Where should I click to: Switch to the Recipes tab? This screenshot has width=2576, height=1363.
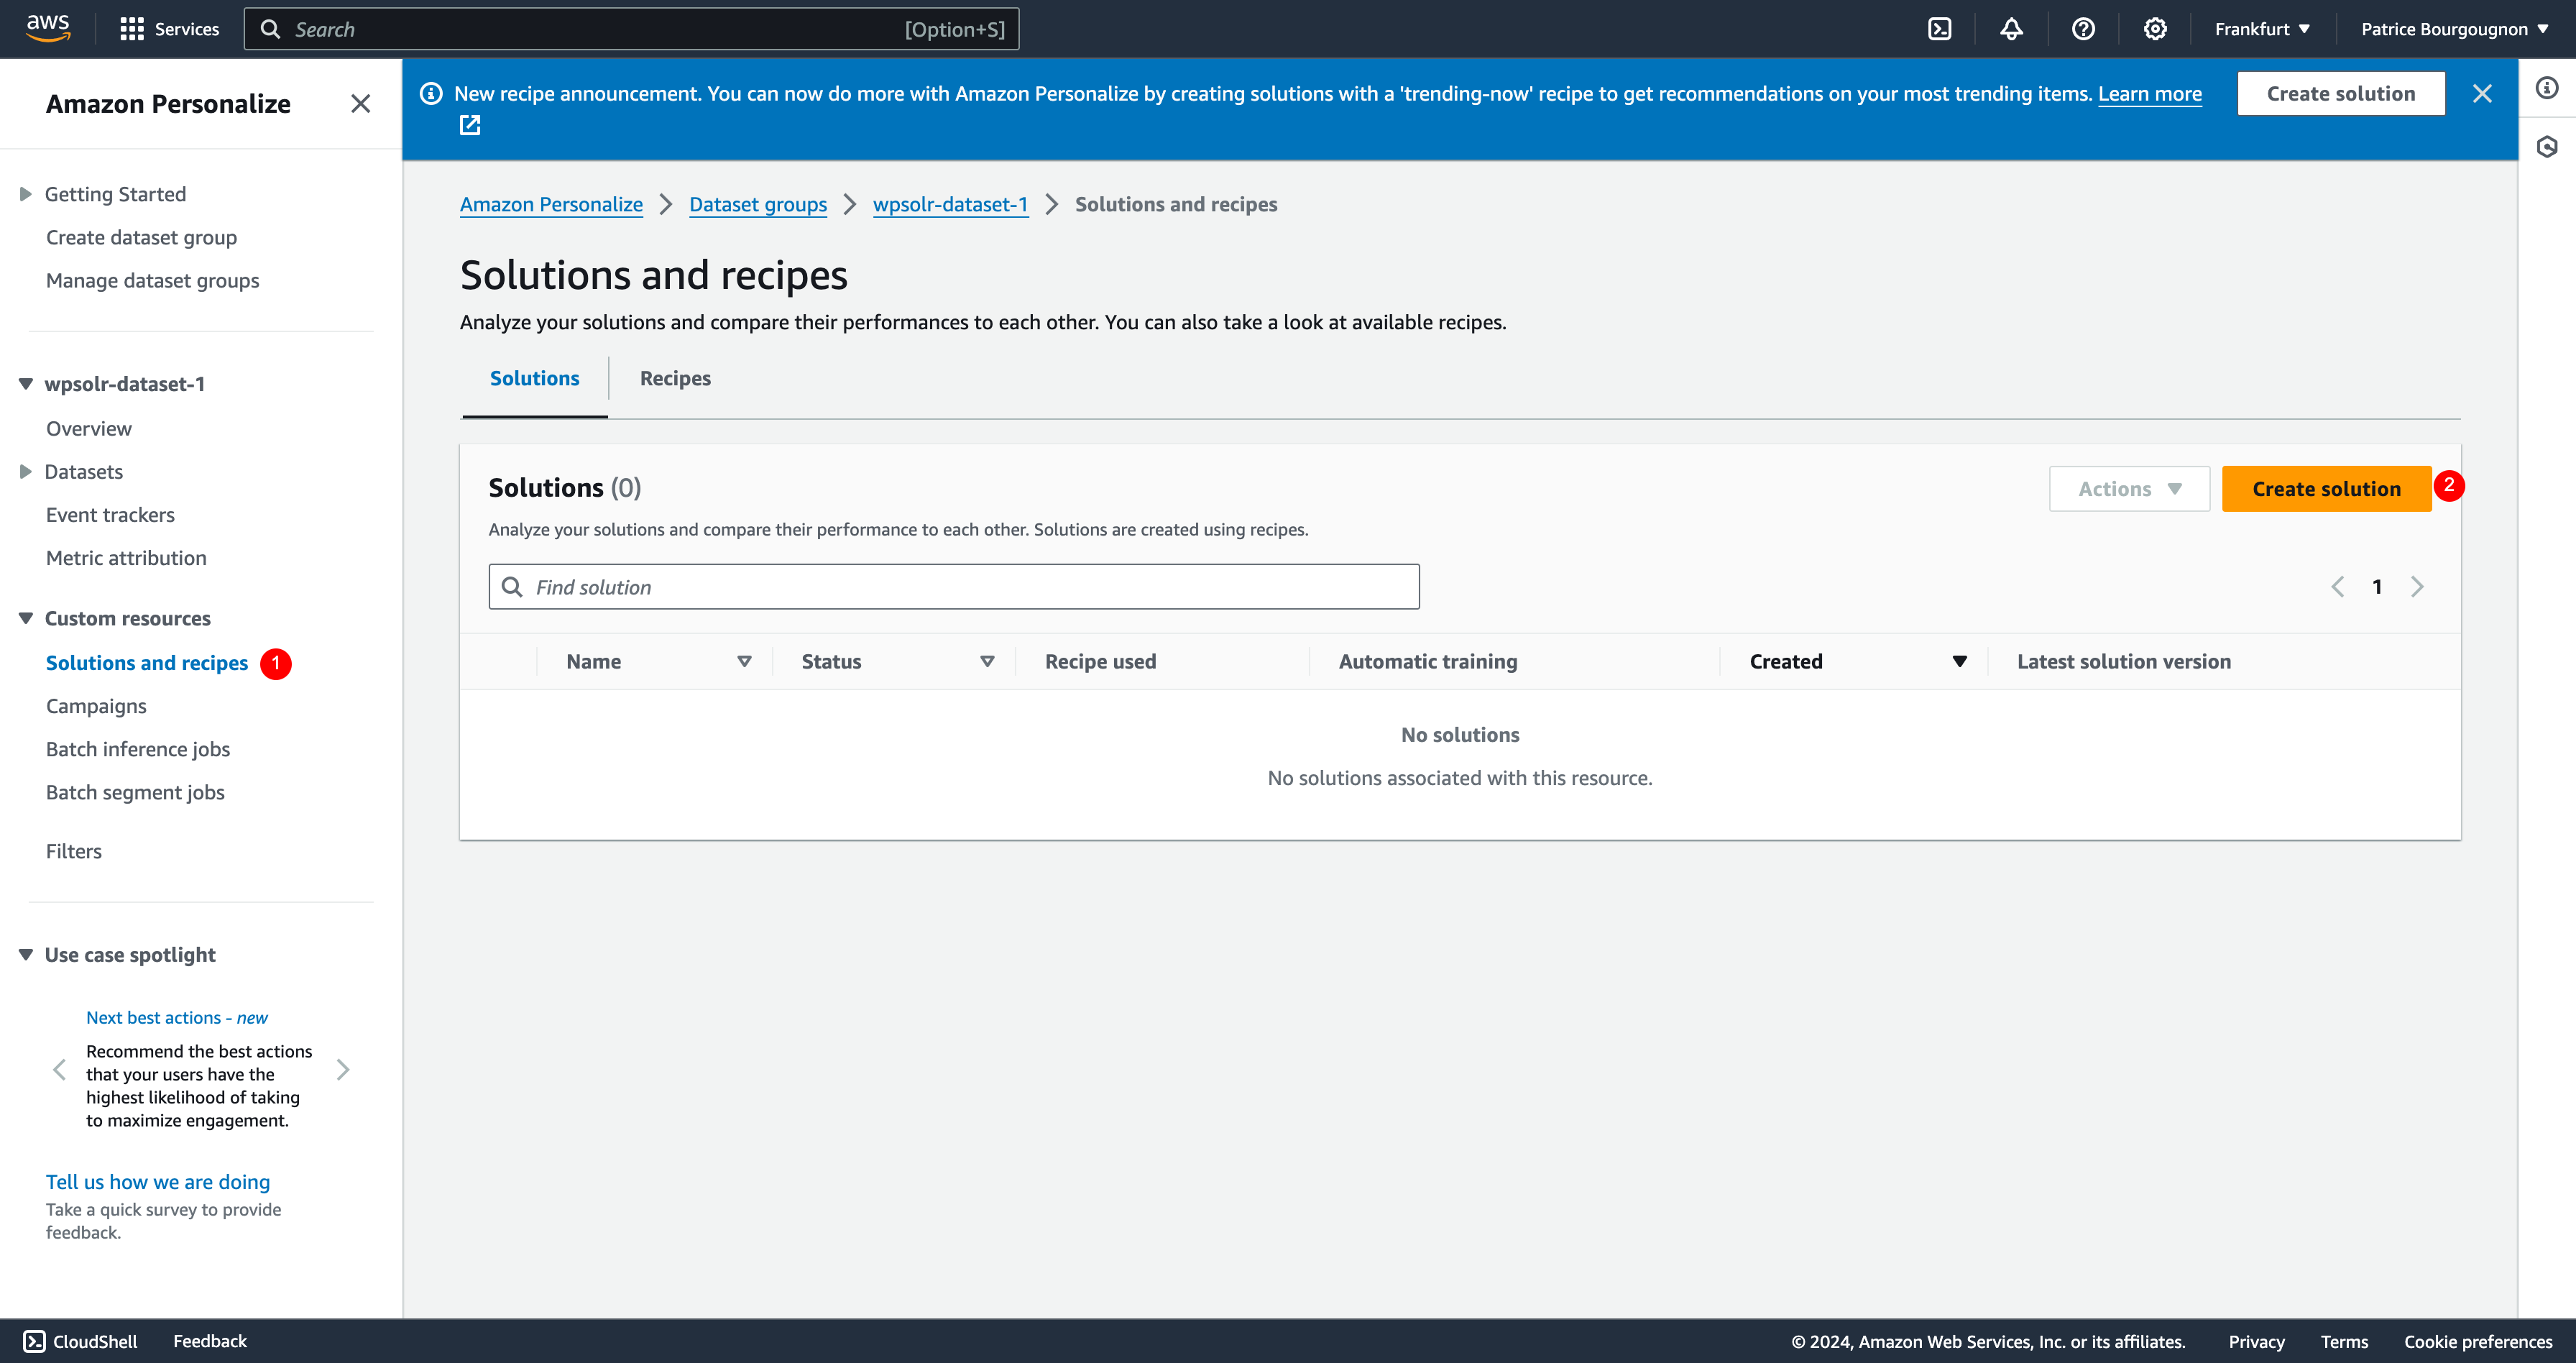(675, 378)
